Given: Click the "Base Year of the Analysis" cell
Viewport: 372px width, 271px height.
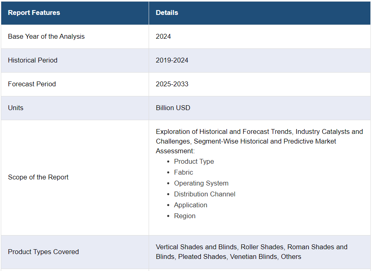Looking at the screenshot, I should (46, 36).
